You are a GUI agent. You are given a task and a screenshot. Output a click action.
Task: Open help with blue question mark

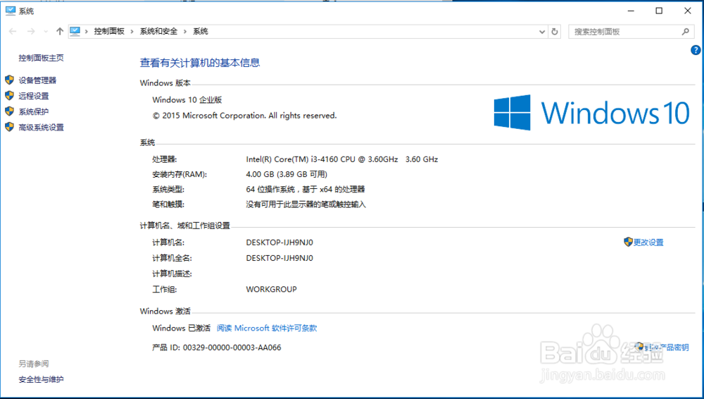coord(696,50)
